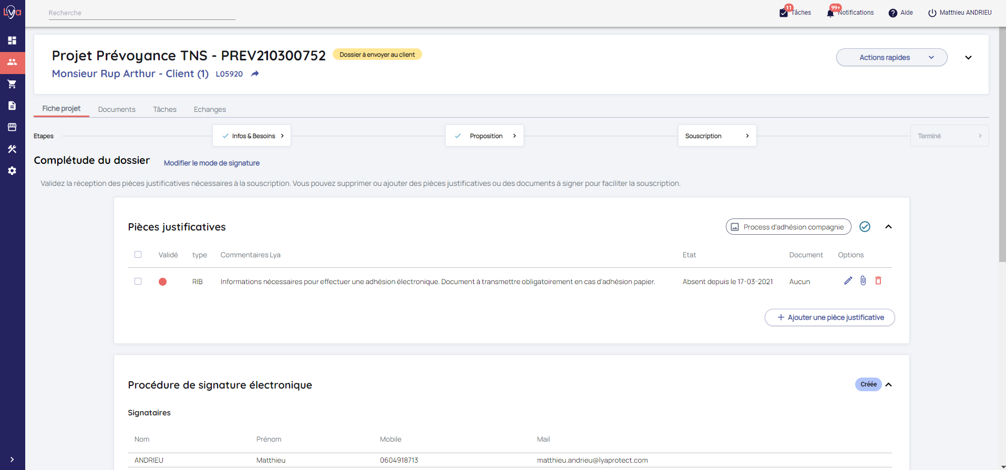Collapse the Procédure de signature électronique section
This screenshot has height=470, width=1006.
point(888,385)
